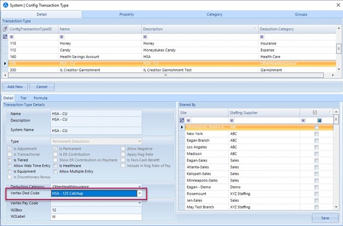This screenshot has width=343, height=226.
Task: Click scroll-down arrow of Transaction Type grid
Action: [339, 70]
